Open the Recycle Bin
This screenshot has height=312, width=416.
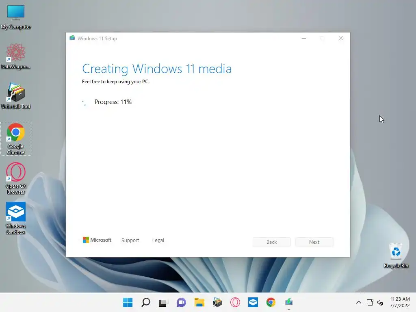click(x=396, y=255)
